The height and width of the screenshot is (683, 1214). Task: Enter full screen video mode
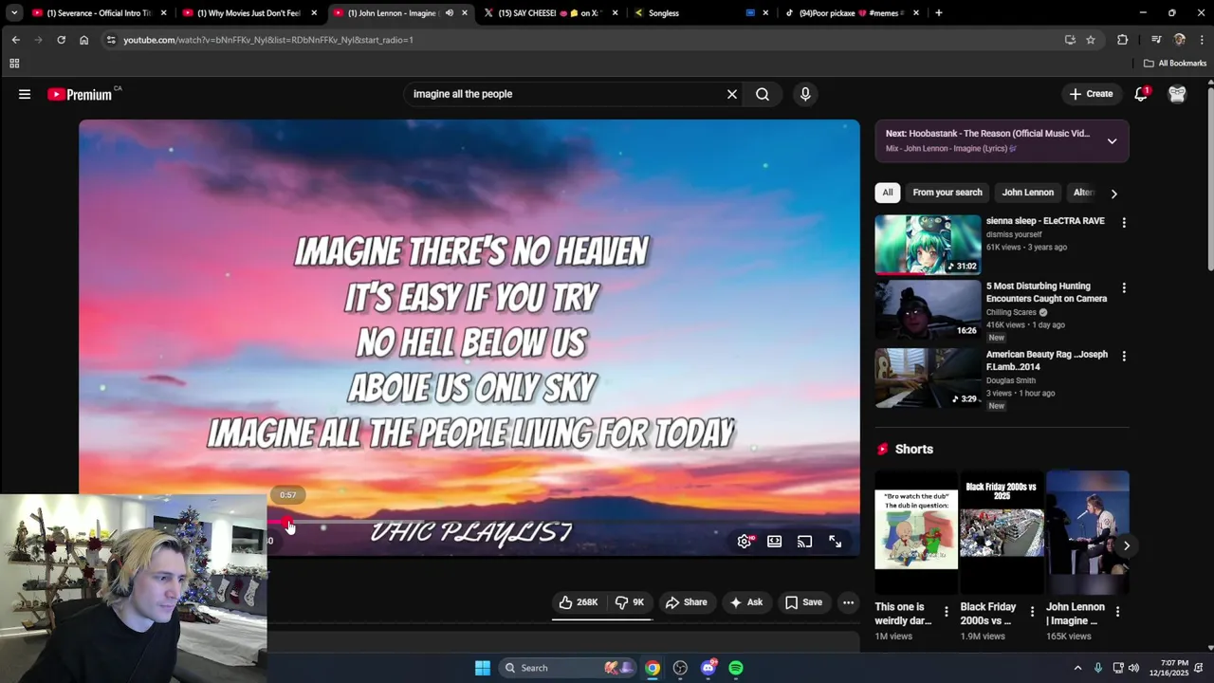pyautogui.click(x=836, y=541)
